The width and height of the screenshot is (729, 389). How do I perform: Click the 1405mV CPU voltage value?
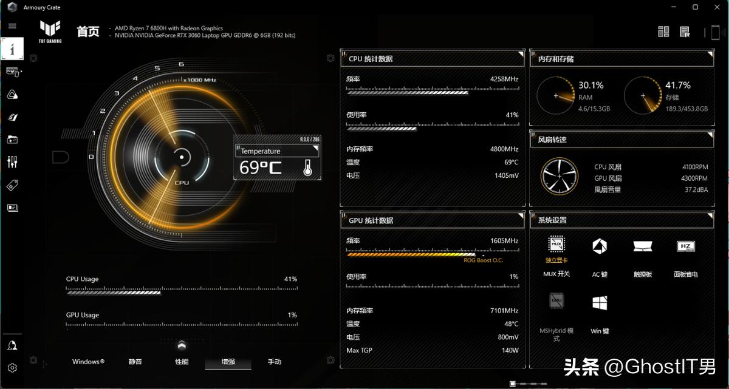click(x=507, y=175)
